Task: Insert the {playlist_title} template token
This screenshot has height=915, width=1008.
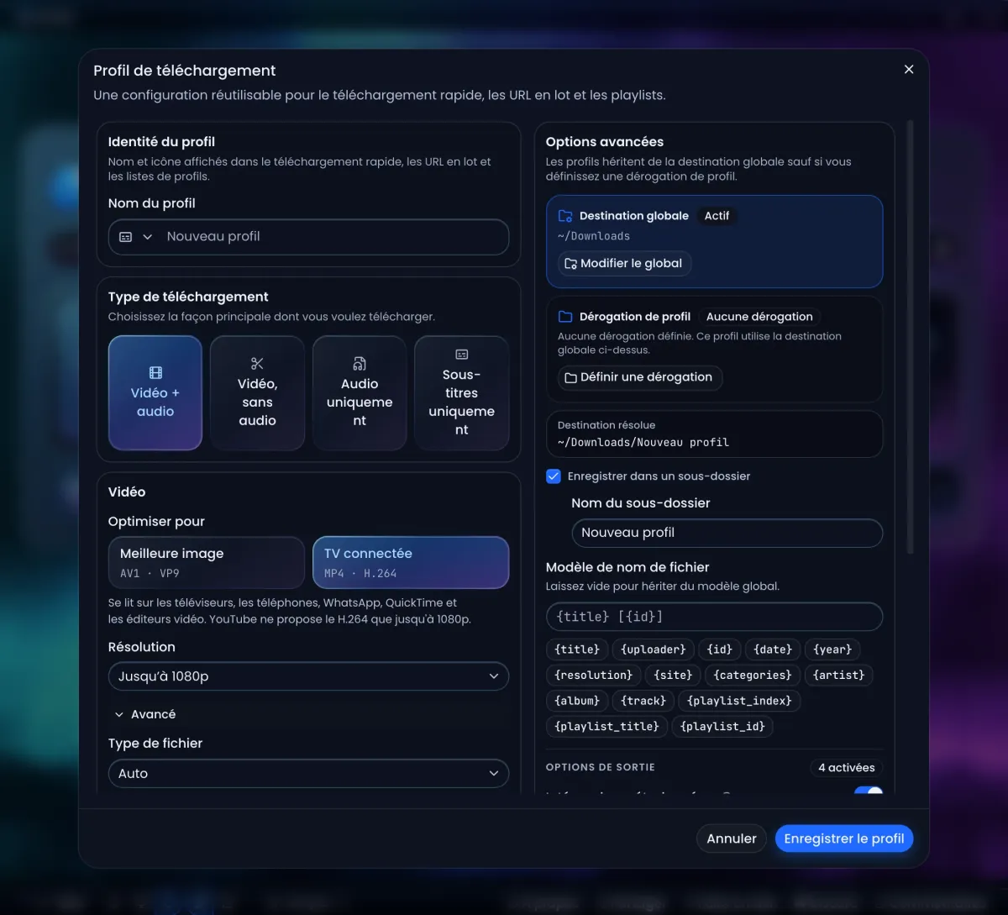Action: [x=606, y=726]
